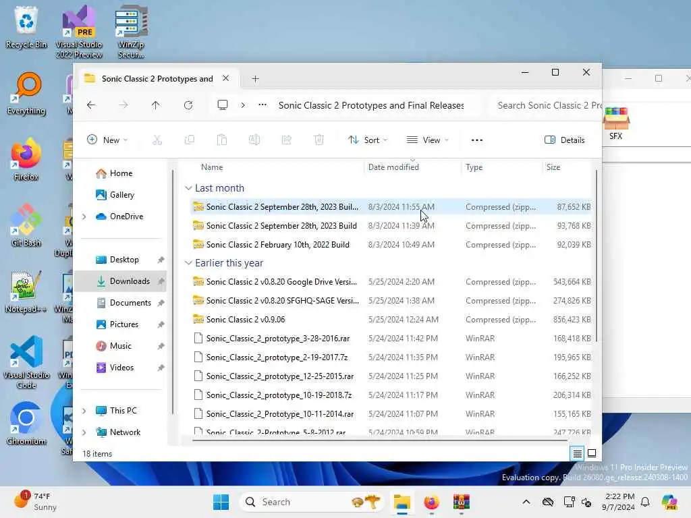The height and width of the screenshot is (518, 691).
Task: Click the address bar chevron after PC icon
Action: pos(243,105)
